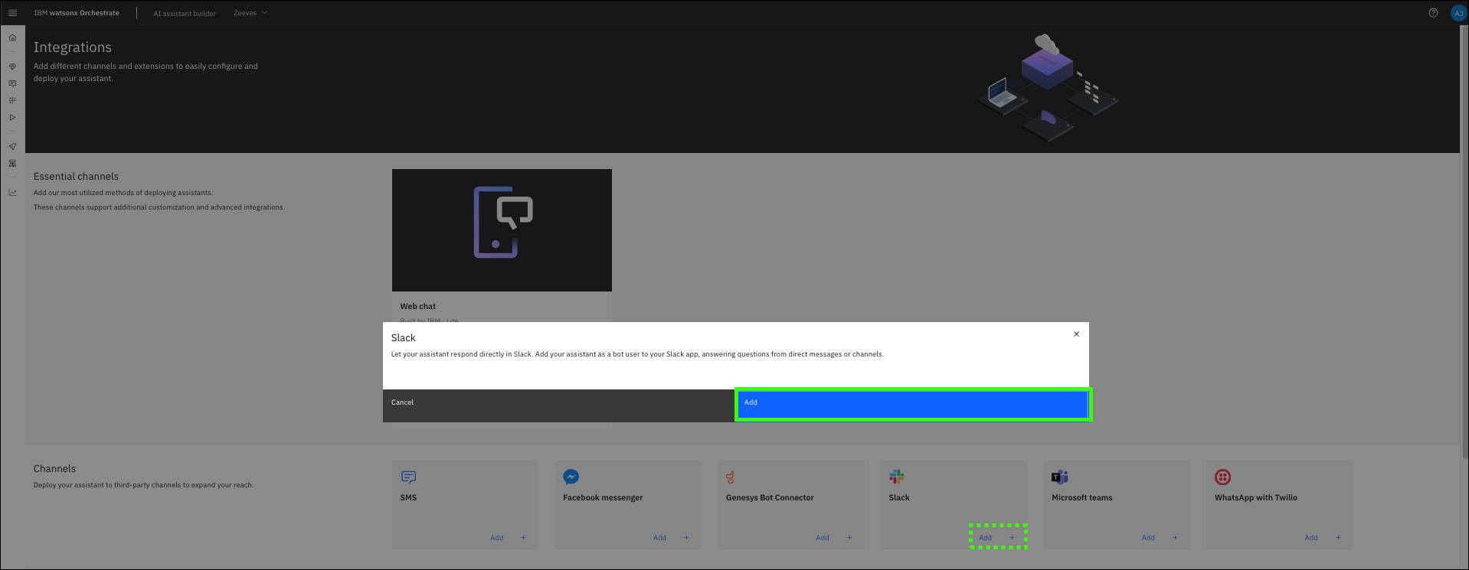Click the help question mark icon

point(1433,13)
